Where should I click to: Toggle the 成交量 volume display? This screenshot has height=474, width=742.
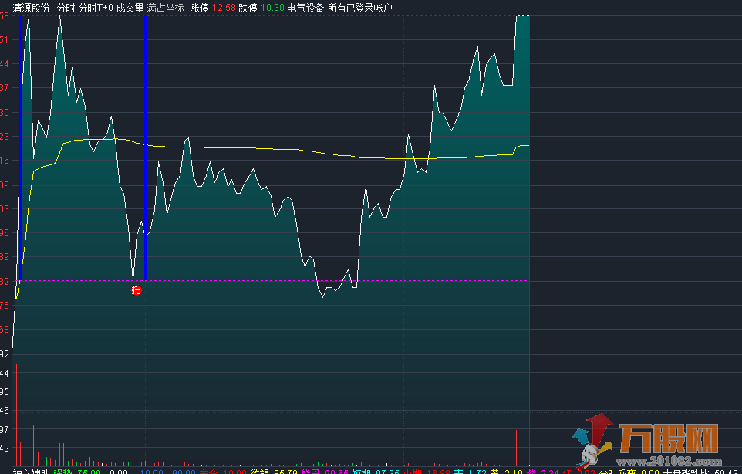130,8
